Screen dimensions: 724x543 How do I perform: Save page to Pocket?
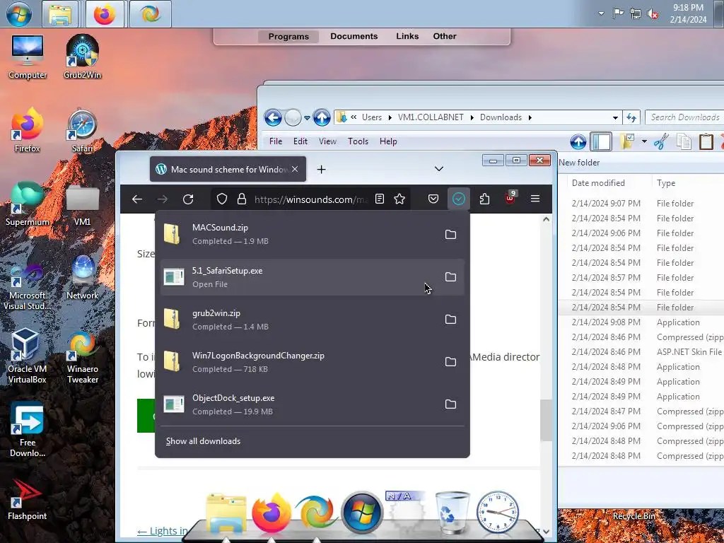433,199
